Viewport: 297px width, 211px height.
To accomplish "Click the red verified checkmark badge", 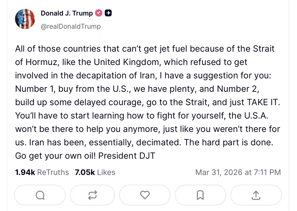I will 99,13.
